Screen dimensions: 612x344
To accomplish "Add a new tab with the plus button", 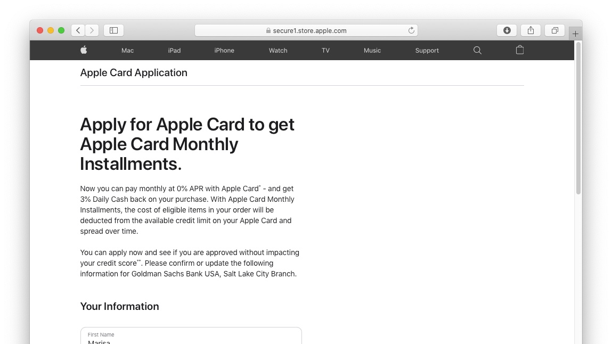I will 575,34.
